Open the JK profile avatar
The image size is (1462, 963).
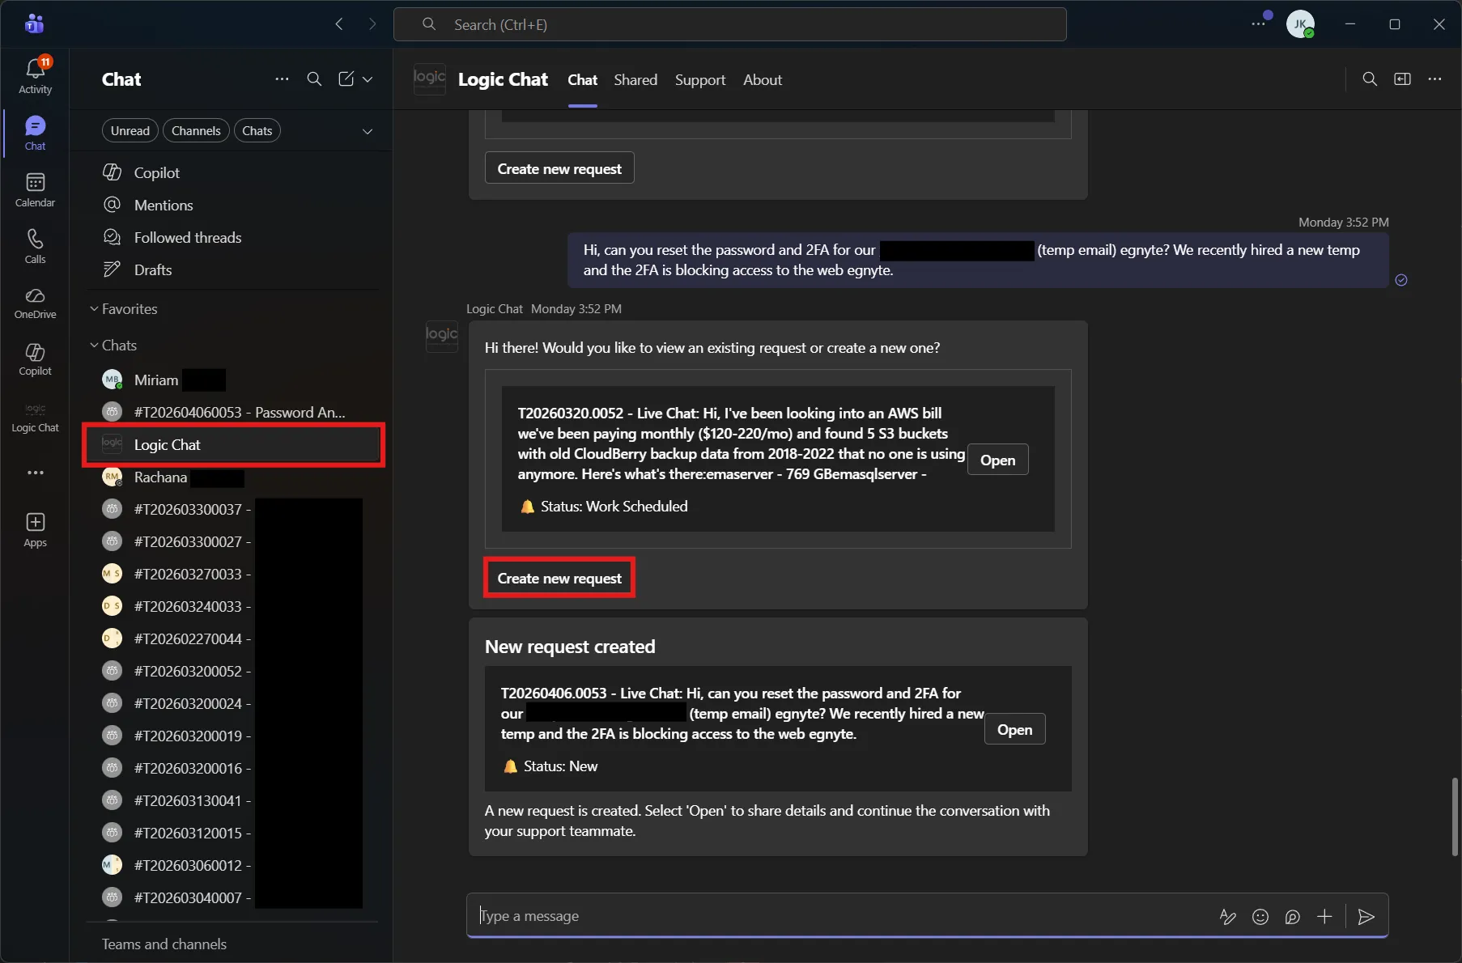1300,24
